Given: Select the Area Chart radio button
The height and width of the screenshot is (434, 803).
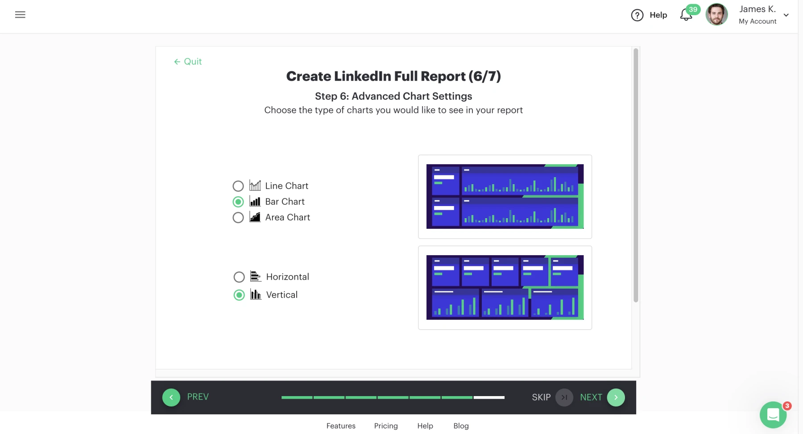Looking at the screenshot, I should click(238, 217).
